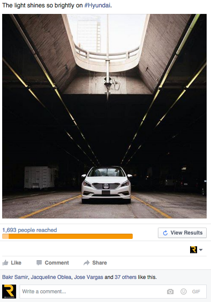
Task: Click the R page avatar beside the comment field
Action: click(x=9, y=292)
